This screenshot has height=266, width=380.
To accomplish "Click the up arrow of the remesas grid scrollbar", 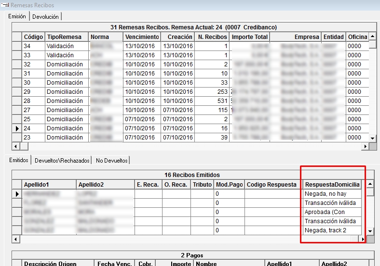I will (372, 36).
